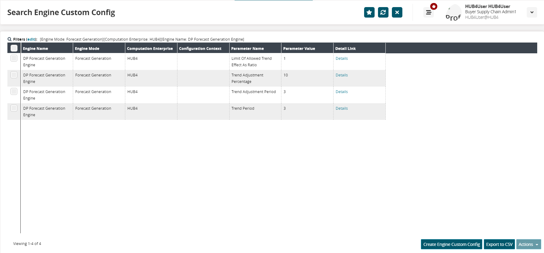Viewport: 544px width, 253px height.
Task: Expand the Actions dropdown button
Action: pos(529,244)
